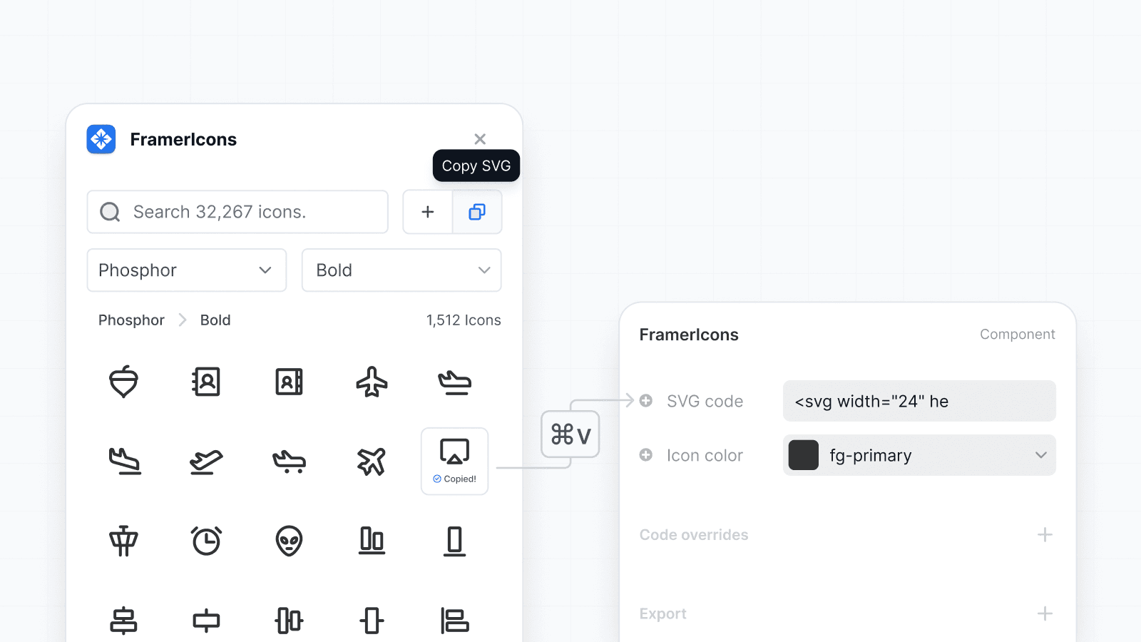The height and width of the screenshot is (642, 1141).
Task: Click the SVG code text field
Action: pyautogui.click(x=919, y=401)
